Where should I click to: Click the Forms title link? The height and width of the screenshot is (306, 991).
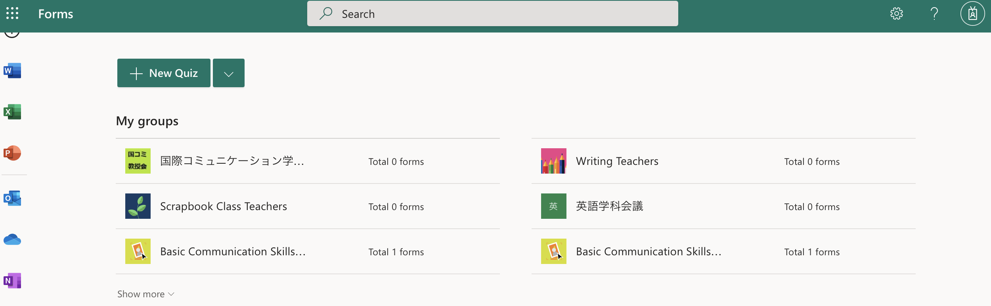click(x=55, y=14)
